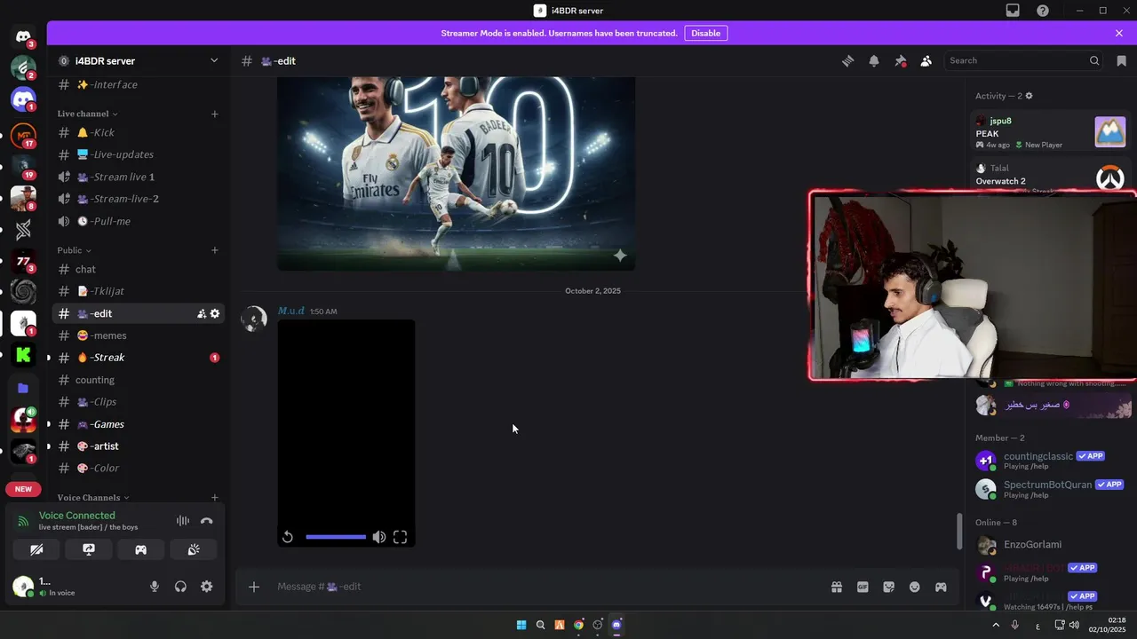Start an activity controller icon
Viewport: 1137px width, 639px height.
[x=140, y=549]
